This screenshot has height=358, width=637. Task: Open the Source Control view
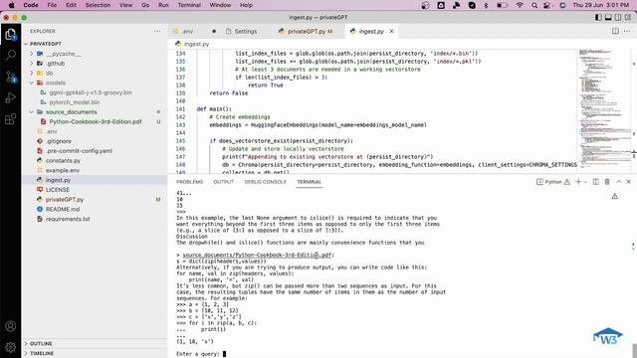pyautogui.click(x=11, y=77)
